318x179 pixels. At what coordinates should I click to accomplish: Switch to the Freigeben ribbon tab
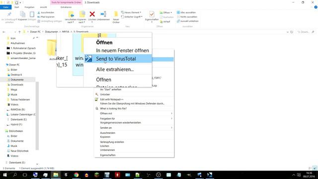29,7
